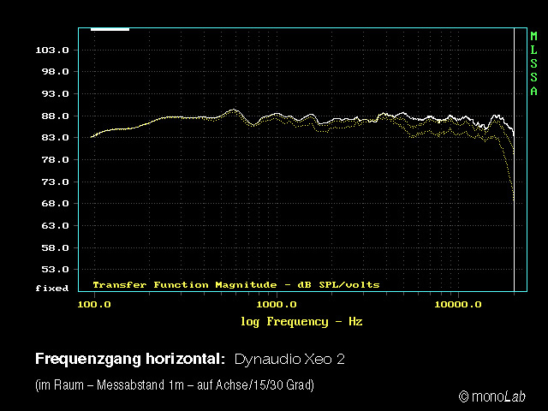Screen dimensions: 548x411
Task: Click the 1000.0 frequency axis label
Action: [x=277, y=305]
